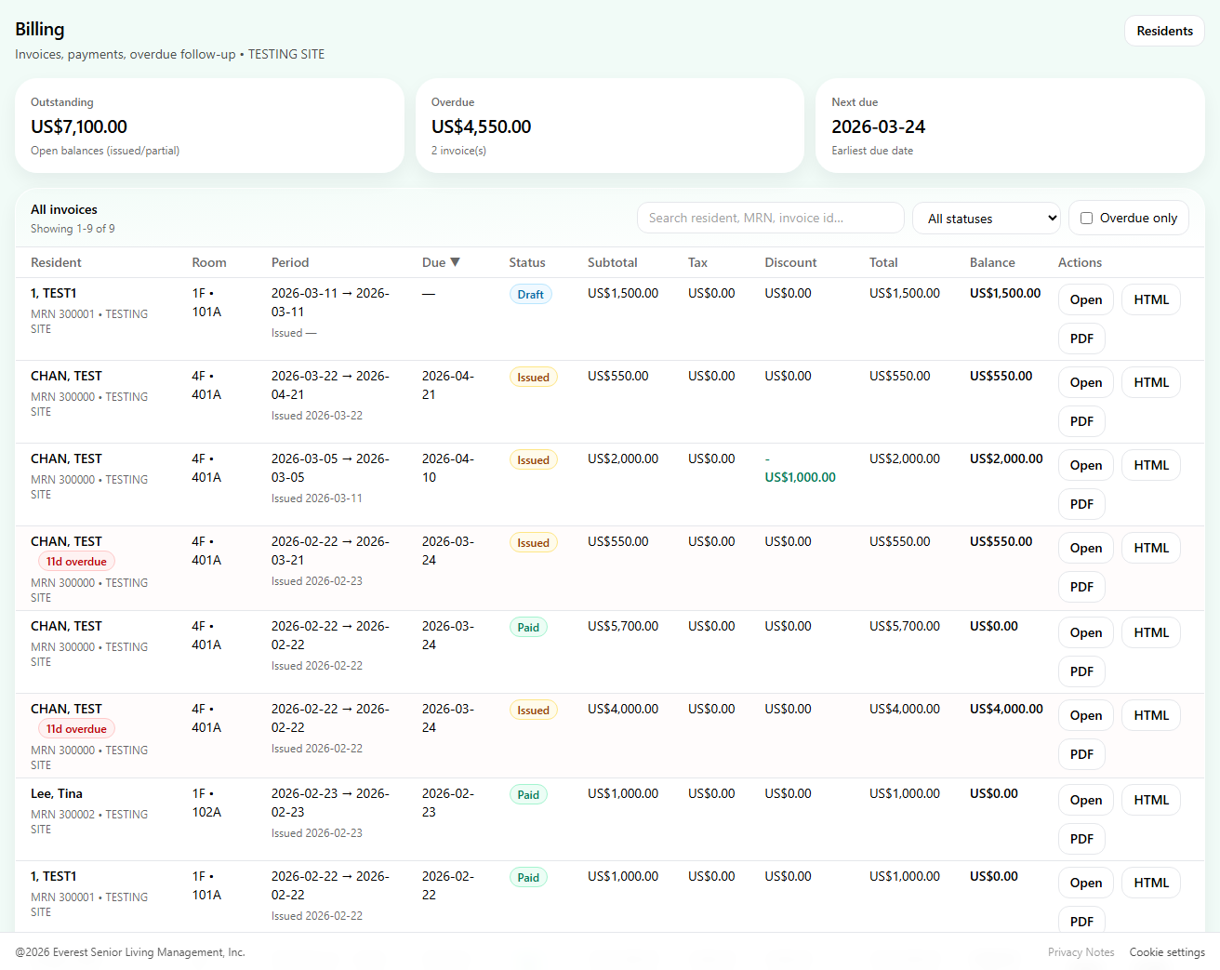Click the search resident input field
1220x970 pixels.
point(770,218)
